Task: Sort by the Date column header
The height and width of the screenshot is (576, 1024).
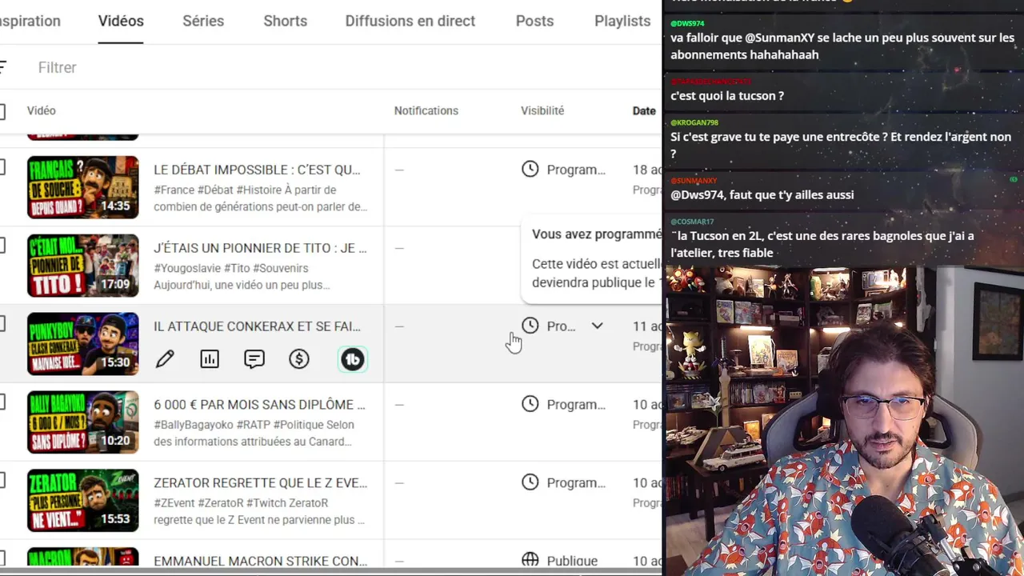Action: (x=644, y=110)
